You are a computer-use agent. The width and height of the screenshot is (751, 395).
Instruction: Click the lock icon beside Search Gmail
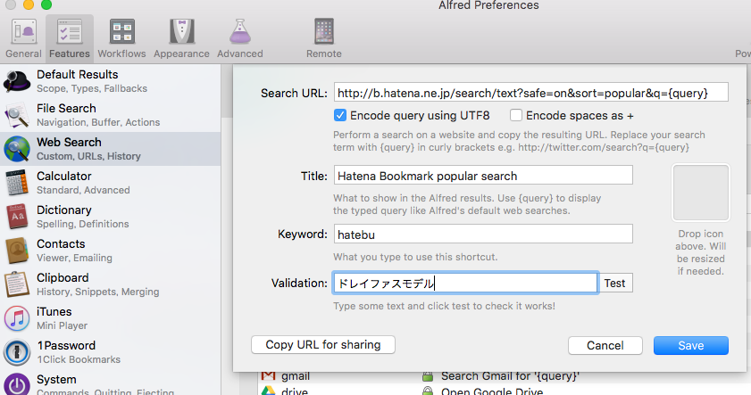click(427, 376)
